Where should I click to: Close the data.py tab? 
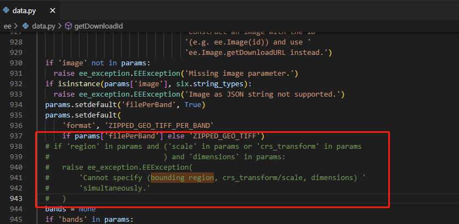[x=53, y=11]
